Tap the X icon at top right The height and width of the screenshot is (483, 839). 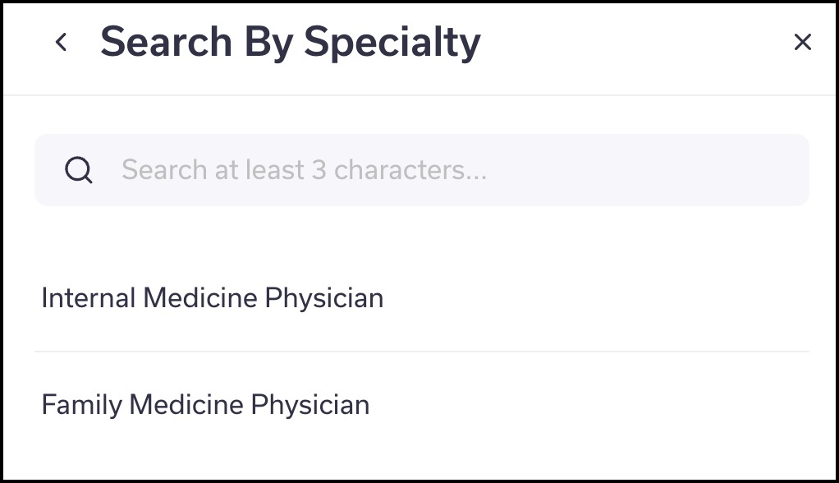tap(802, 42)
